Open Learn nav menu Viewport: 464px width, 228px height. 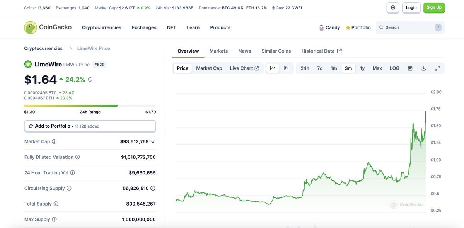193,27
